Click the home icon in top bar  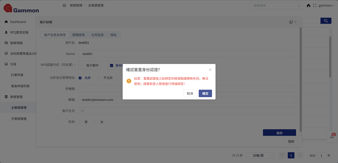(x=308, y=5)
